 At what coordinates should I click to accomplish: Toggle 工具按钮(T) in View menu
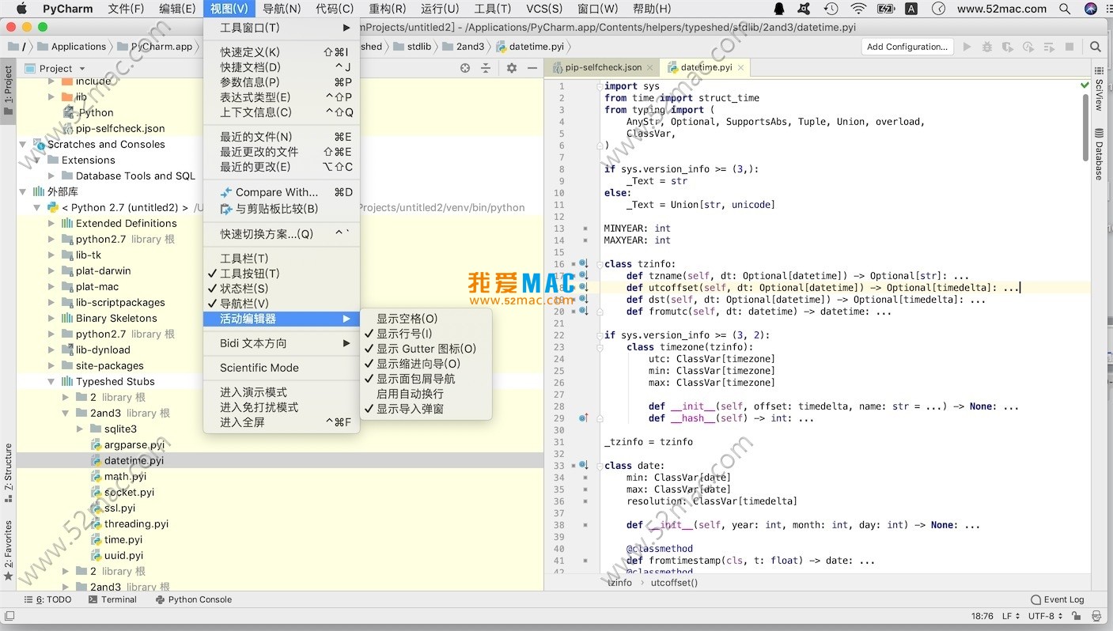pos(282,274)
